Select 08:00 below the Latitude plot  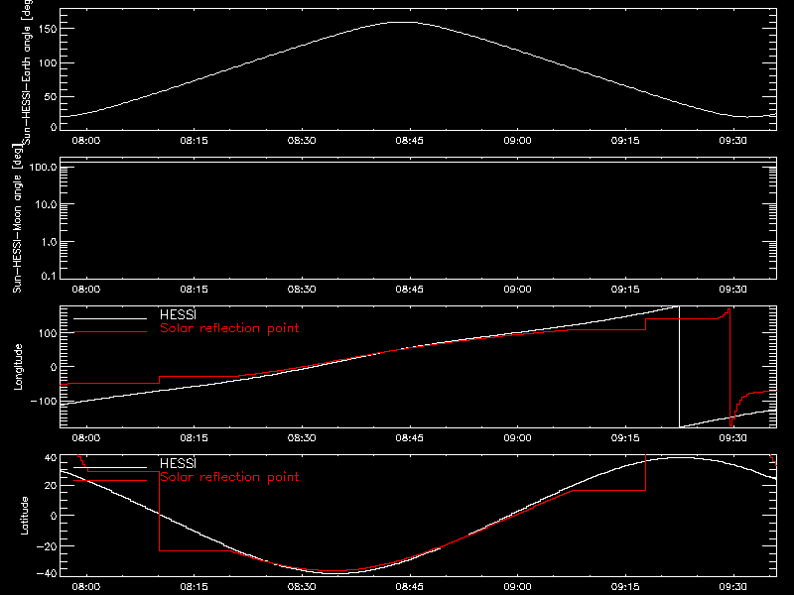[x=86, y=587]
